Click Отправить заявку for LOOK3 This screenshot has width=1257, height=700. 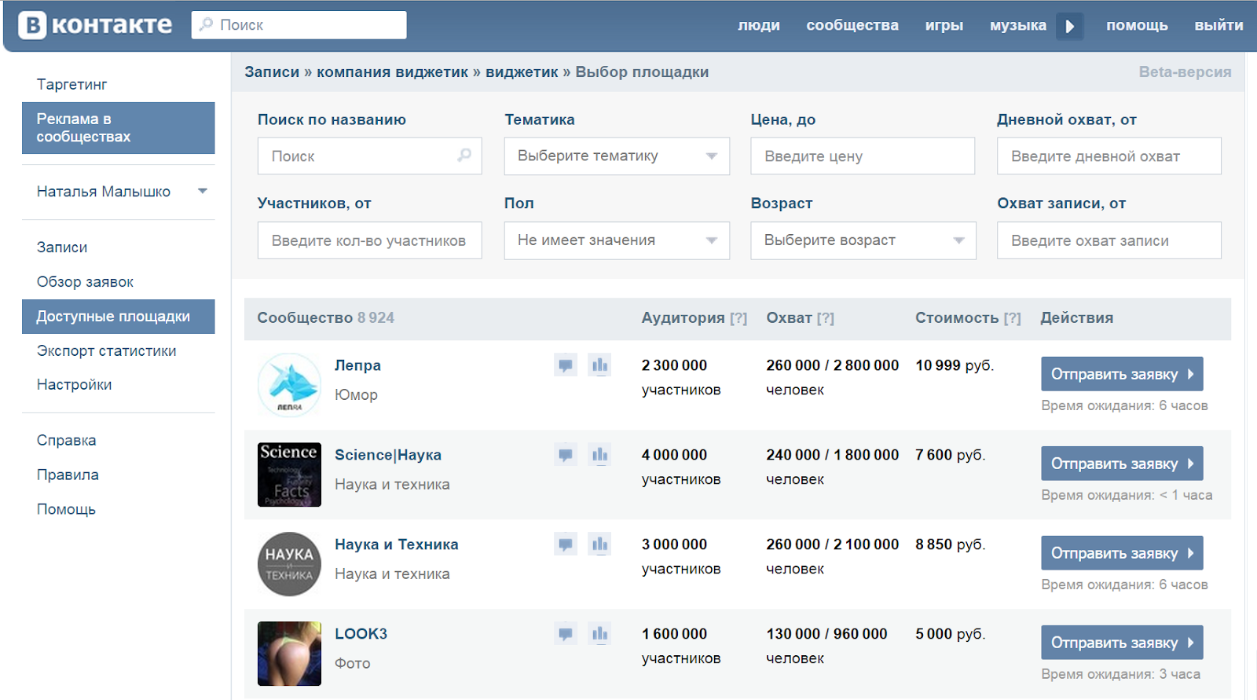click(x=1121, y=643)
